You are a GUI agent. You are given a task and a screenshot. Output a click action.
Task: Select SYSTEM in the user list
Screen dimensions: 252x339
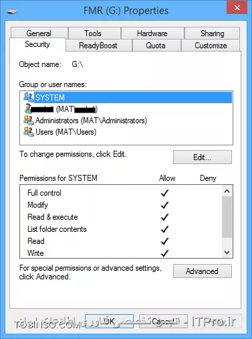pos(128,97)
